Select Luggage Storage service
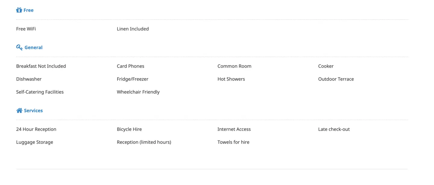This screenshot has height=185, width=434. pos(35,142)
